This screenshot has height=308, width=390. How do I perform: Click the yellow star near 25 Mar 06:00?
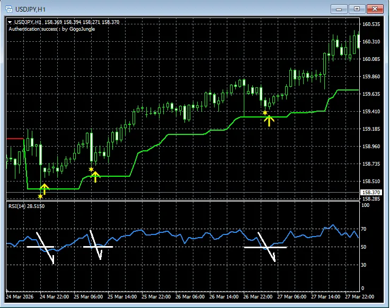[x=91, y=169]
